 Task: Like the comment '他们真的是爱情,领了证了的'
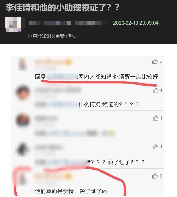tap(155, 176)
